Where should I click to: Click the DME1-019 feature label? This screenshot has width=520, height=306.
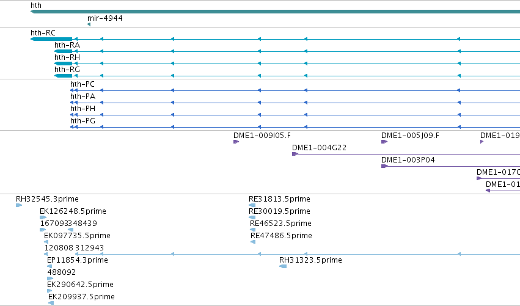tap(500, 136)
